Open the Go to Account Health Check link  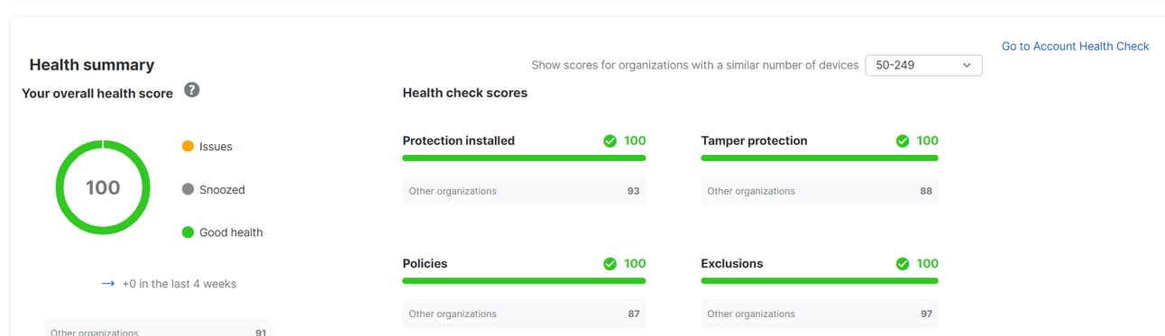(1075, 46)
